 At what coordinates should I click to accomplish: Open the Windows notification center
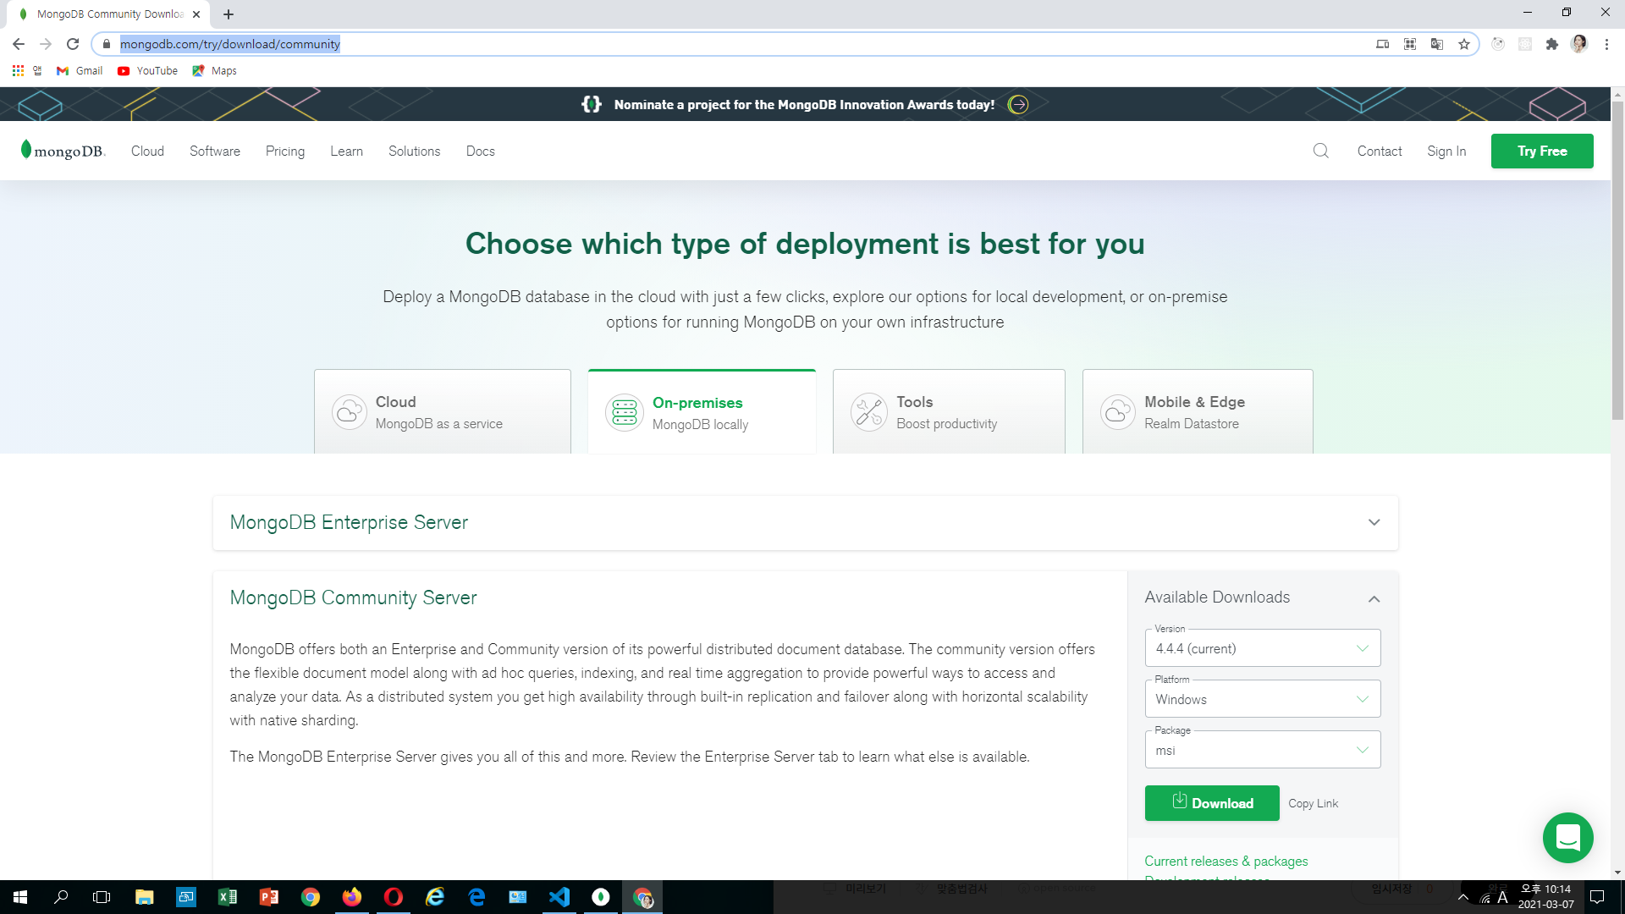point(1597,897)
